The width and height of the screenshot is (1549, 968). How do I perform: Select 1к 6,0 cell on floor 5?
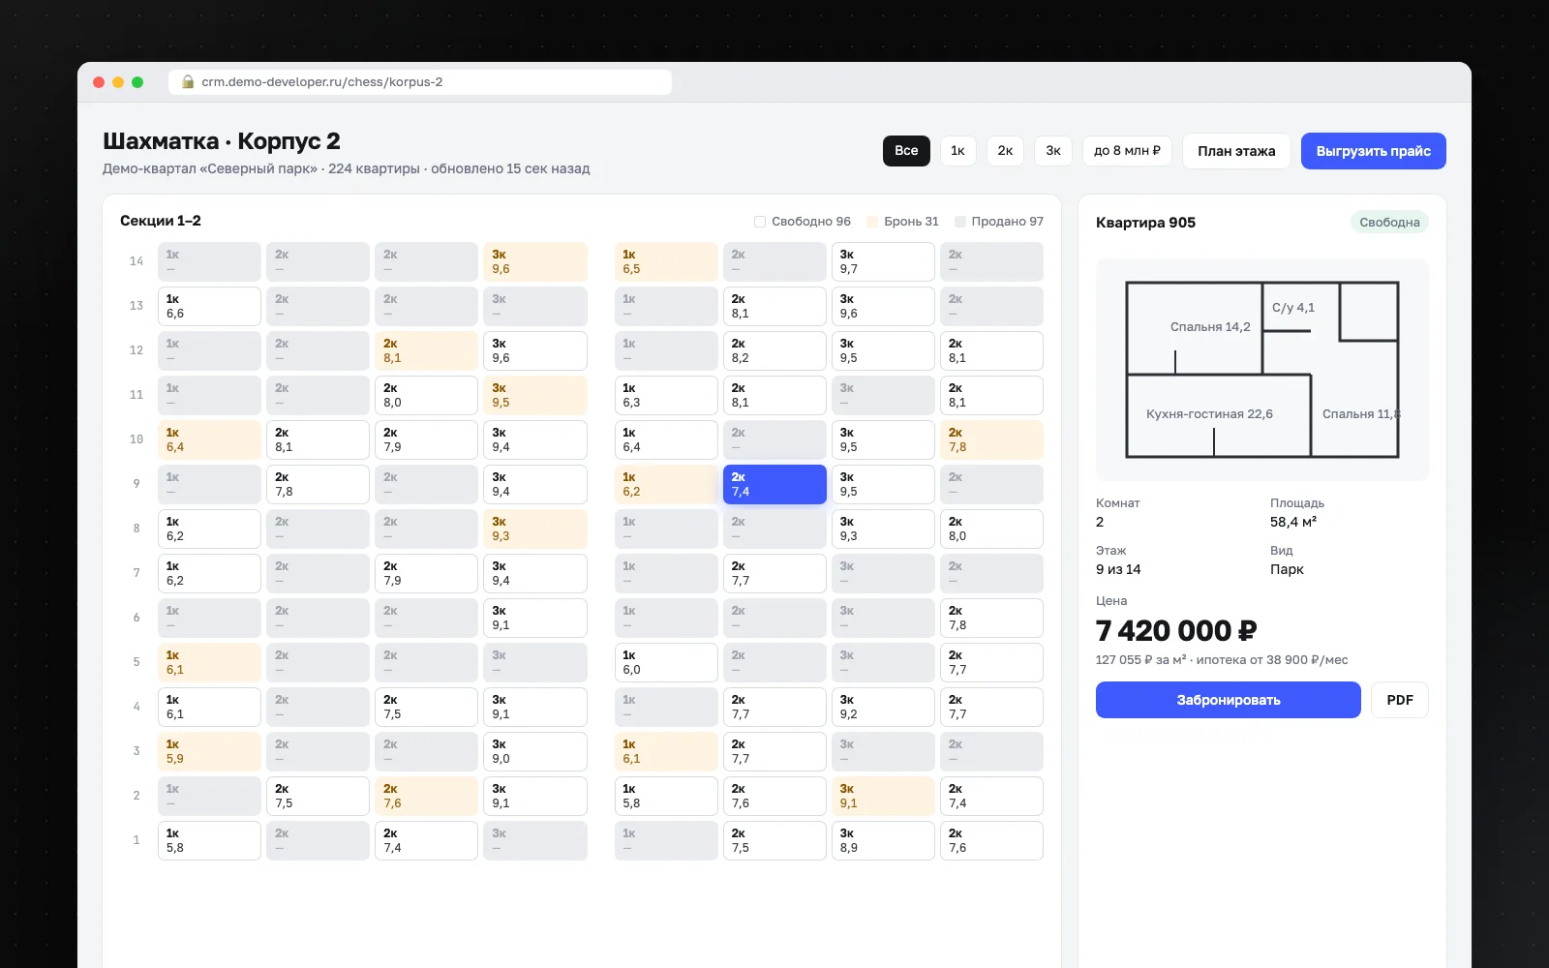[666, 662]
